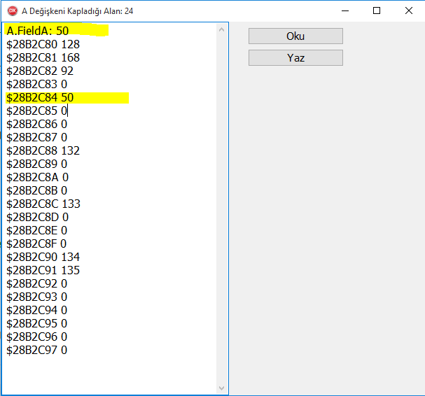Close the application window

click(x=409, y=10)
